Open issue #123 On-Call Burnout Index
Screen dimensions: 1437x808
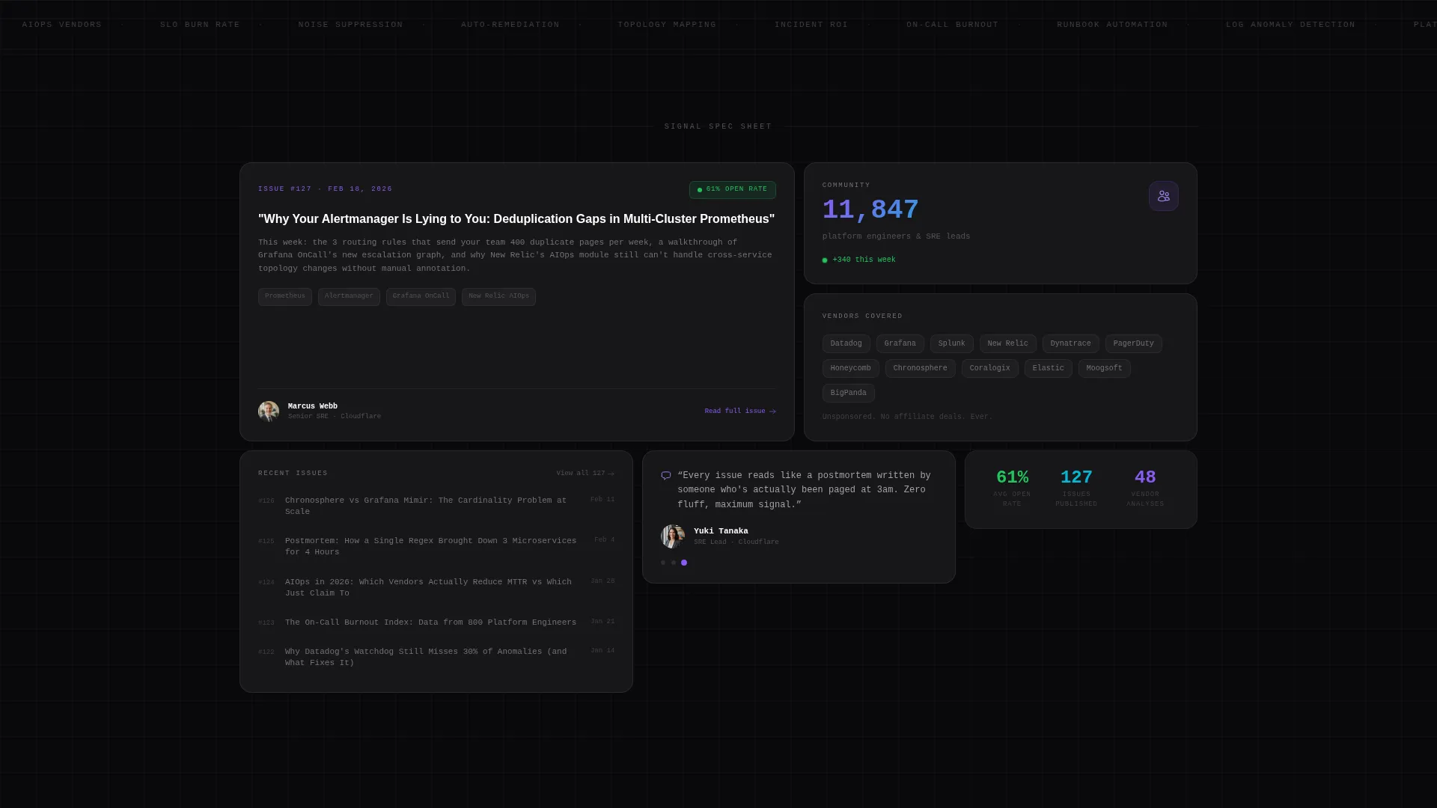tap(436, 622)
